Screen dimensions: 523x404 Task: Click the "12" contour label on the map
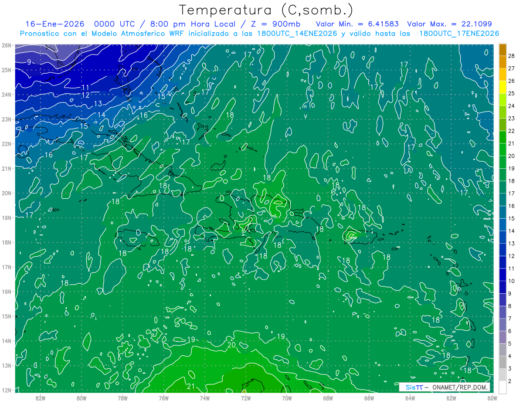click(85, 95)
